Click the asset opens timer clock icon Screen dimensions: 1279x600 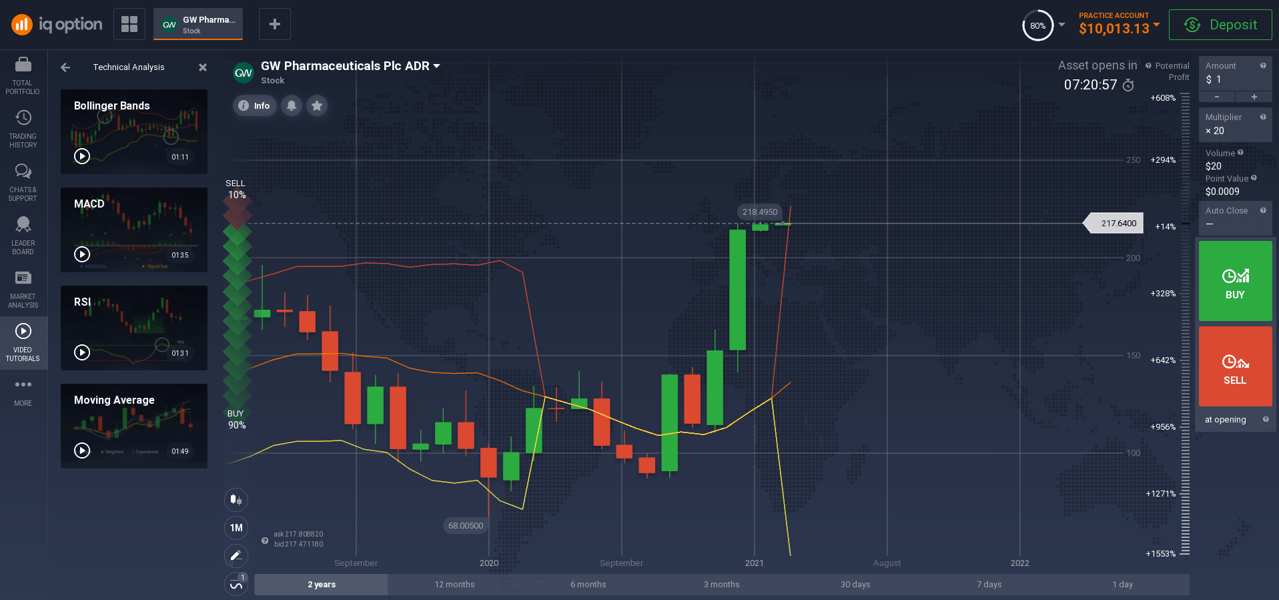coord(1128,85)
